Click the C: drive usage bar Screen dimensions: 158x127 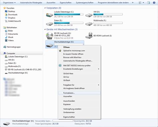69,14
